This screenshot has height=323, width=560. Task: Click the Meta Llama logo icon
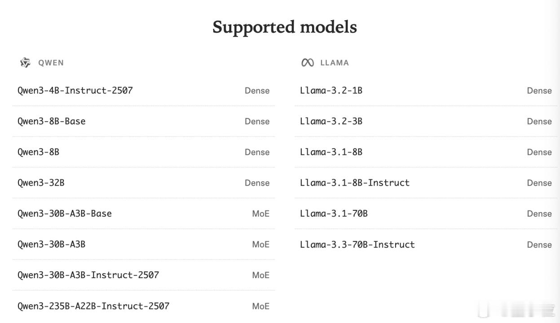click(x=308, y=63)
